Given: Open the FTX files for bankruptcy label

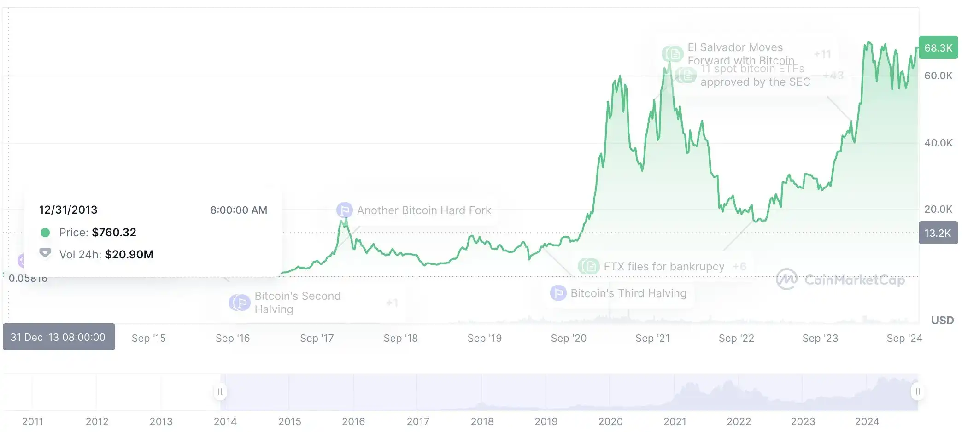Looking at the screenshot, I should point(664,266).
